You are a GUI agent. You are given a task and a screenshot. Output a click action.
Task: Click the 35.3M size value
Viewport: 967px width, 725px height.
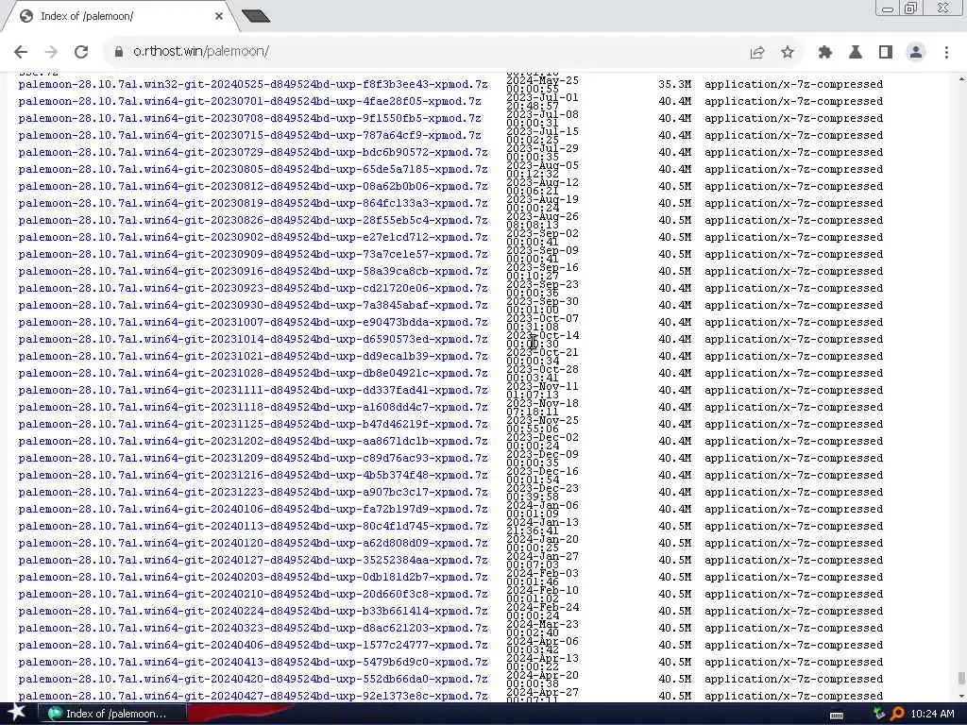[674, 84]
